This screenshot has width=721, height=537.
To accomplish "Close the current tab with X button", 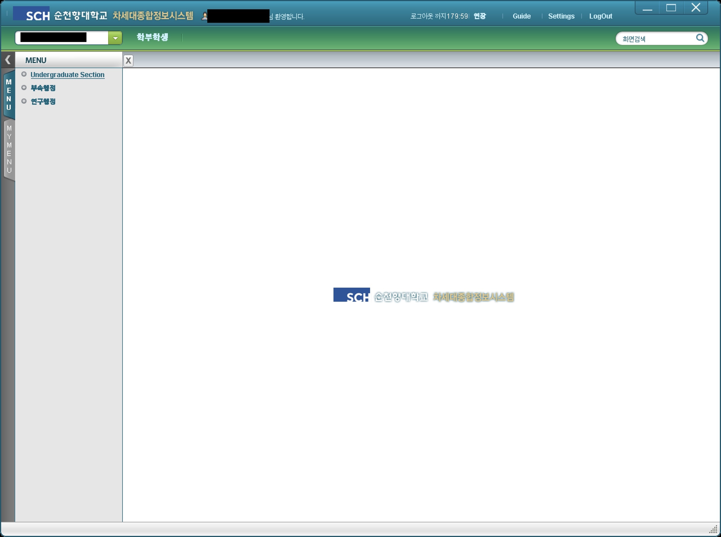I will [128, 61].
